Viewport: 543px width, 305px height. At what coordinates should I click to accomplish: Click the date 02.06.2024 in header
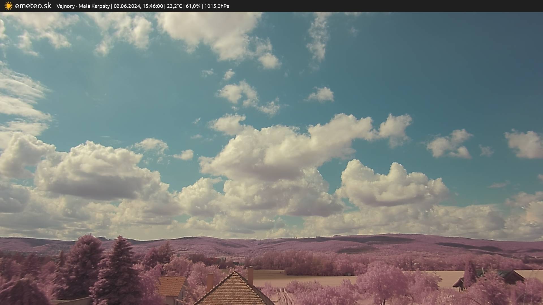point(127,6)
